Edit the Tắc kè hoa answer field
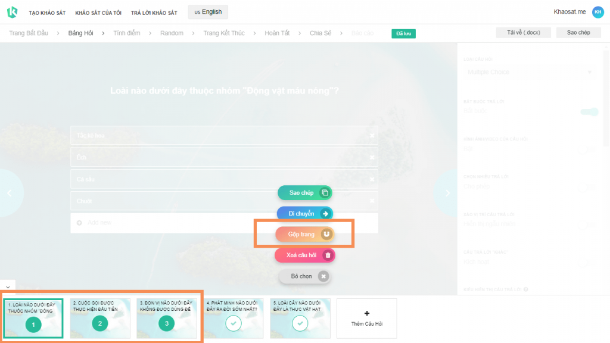This screenshot has width=610, height=343. pos(224,135)
